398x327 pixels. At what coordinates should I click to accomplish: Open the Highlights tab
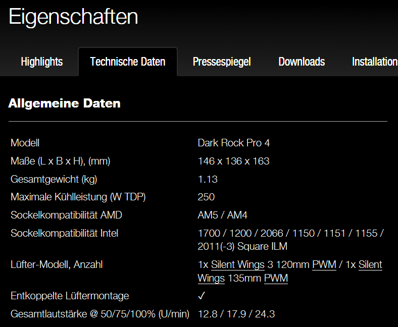tap(41, 62)
